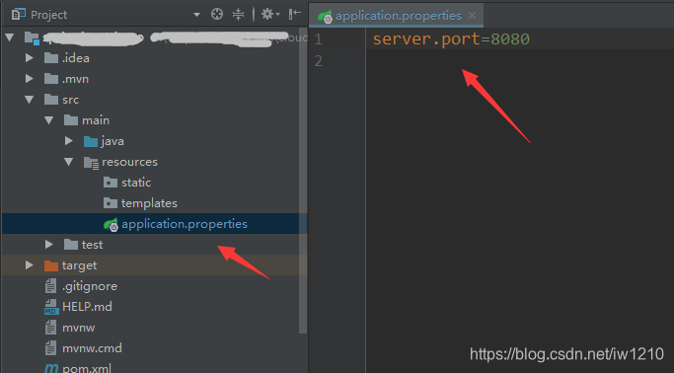The image size is (674, 373).
Task: Select the blue java source folder icon
Action: (91, 141)
